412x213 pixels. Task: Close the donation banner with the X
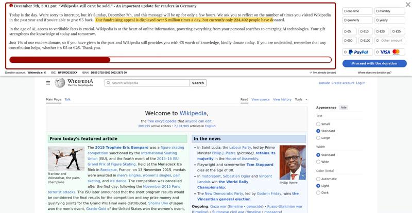(x=408, y=5)
